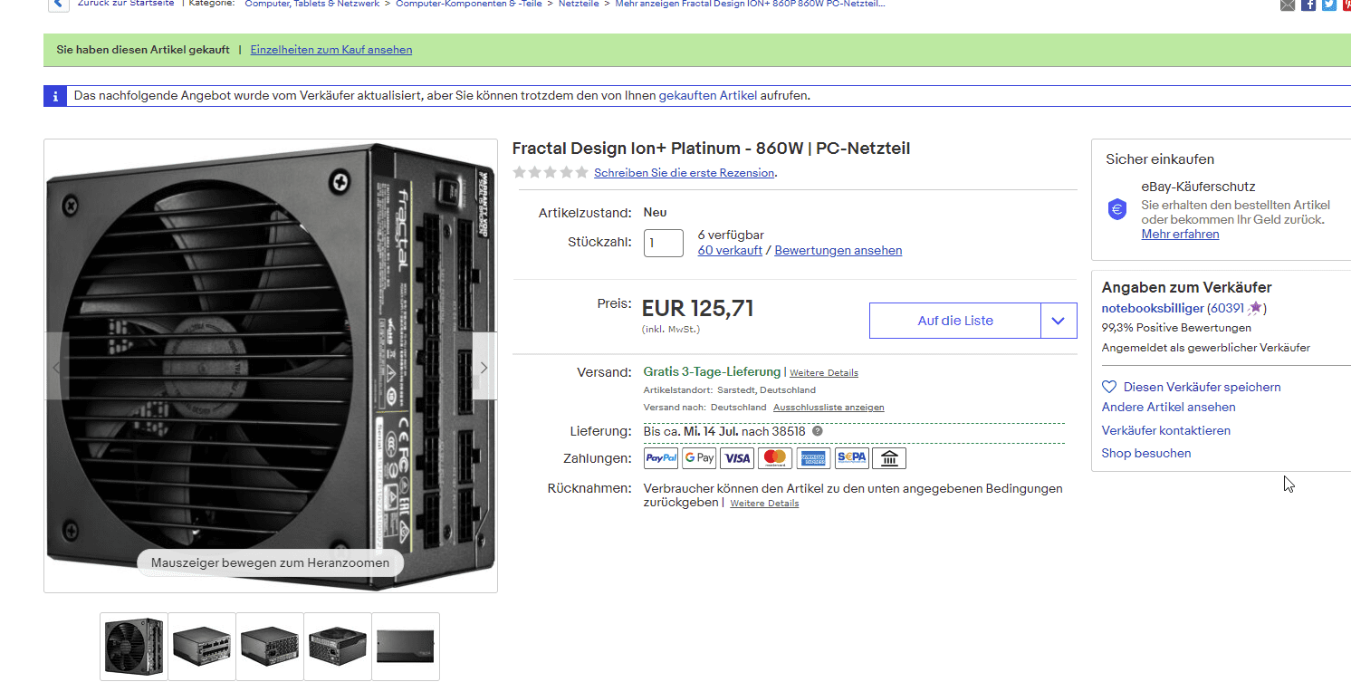Share the listing via Twitter icon

click(1328, 5)
